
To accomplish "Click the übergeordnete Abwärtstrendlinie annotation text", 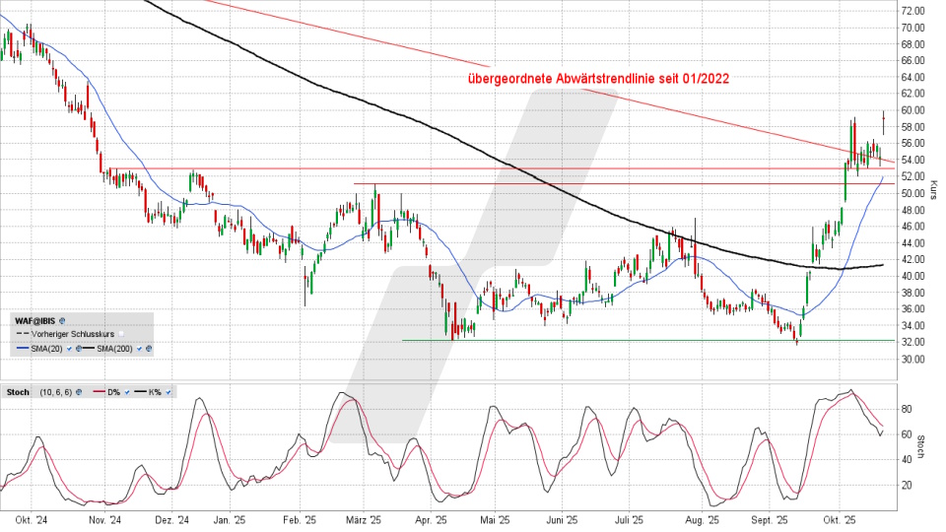I will pos(596,79).
